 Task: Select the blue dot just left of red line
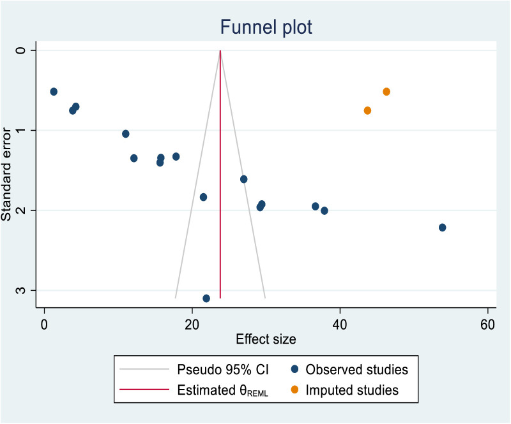[x=203, y=197]
